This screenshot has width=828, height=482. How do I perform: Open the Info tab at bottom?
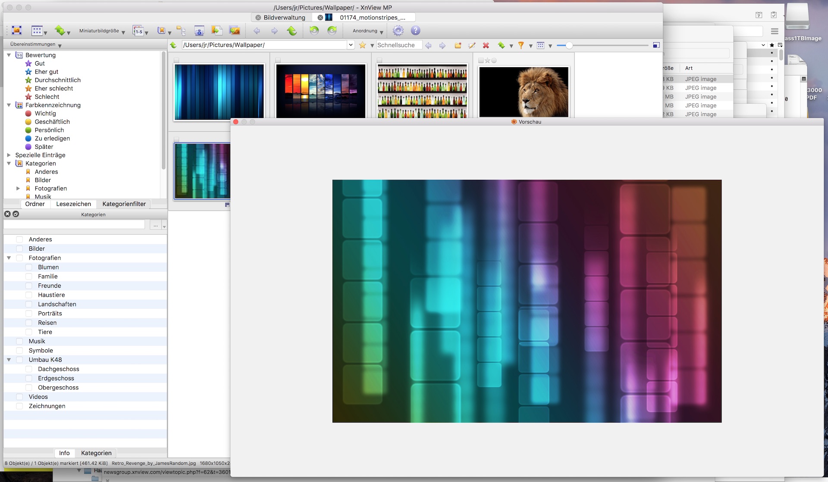(64, 453)
